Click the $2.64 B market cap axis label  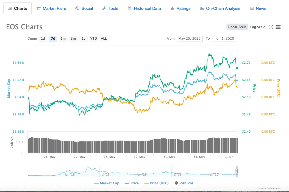click(18, 63)
